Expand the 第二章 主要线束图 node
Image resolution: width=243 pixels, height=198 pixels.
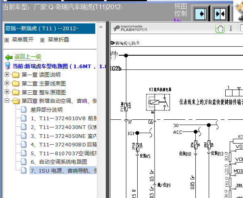(7, 83)
